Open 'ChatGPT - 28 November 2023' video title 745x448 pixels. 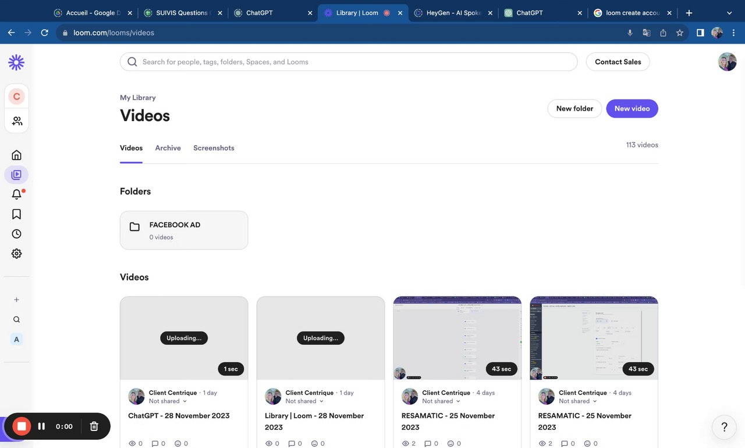click(179, 416)
